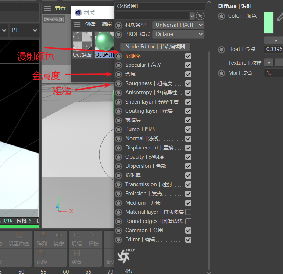
Task: Enable the Round edges 圆滑边缘 checkbox
Action: pos(188,221)
